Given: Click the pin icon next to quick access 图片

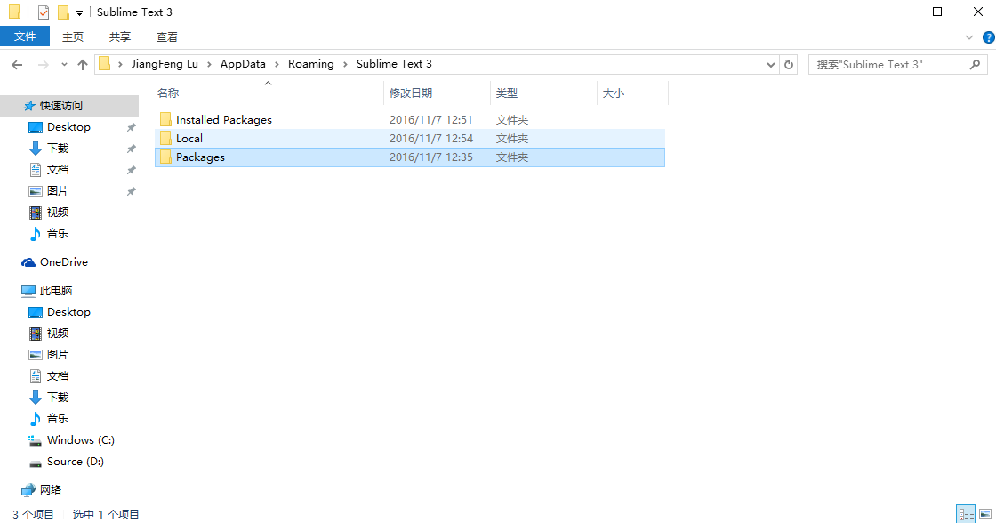Looking at the screenshot, I should (x=131, y=191).
